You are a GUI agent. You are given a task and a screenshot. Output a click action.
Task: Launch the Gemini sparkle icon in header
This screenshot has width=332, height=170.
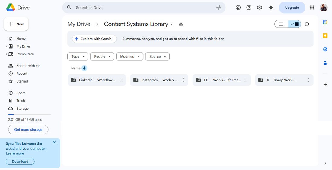coord(271,8)
